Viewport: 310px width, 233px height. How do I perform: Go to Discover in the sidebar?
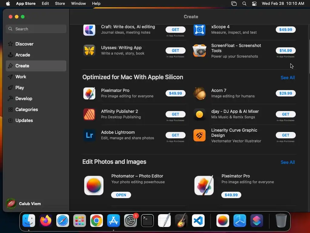click(36, 44)
